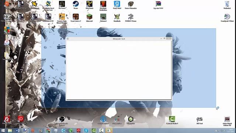Open the white Camtasia recorder taskbar icon
This screenshot has width=236, height=133.
[101, 130]
